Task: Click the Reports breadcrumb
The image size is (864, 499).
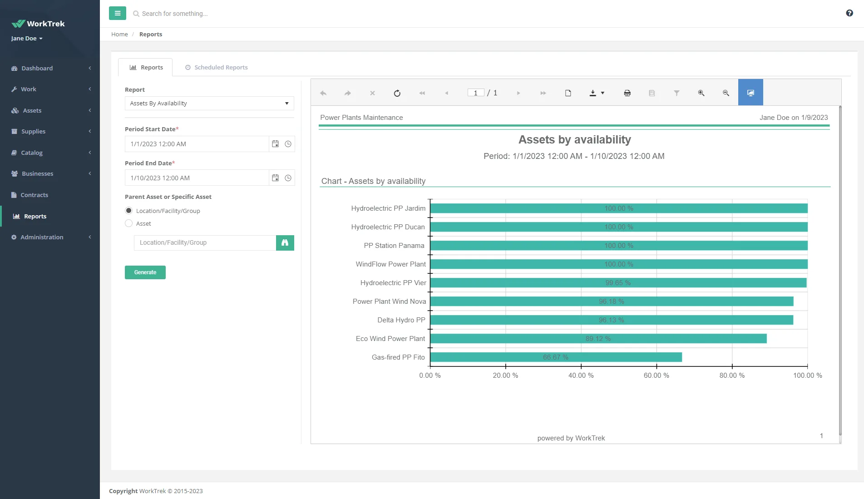Action: pos(151,34)
